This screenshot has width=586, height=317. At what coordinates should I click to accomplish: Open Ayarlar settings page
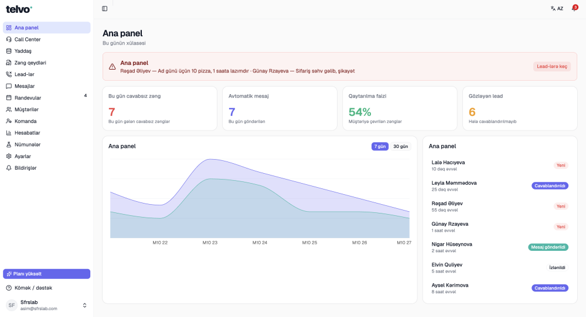(47, 156)
